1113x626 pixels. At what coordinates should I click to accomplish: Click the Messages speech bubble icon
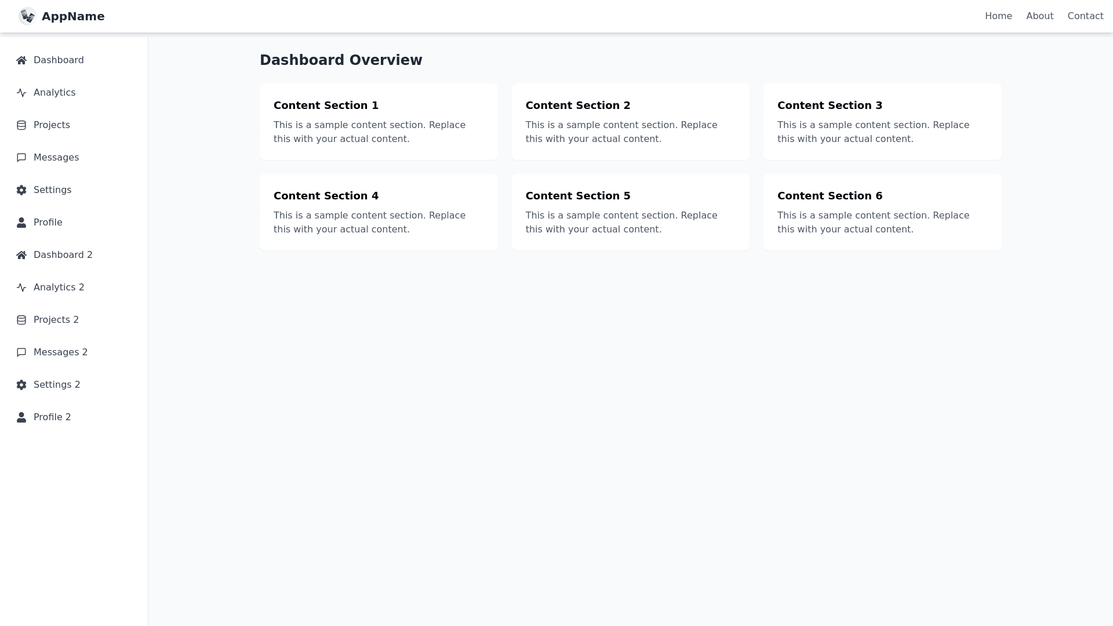(21, 158)
